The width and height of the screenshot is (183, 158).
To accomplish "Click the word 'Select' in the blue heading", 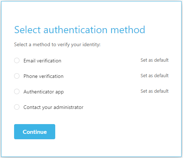I will (x=27, y=30).
